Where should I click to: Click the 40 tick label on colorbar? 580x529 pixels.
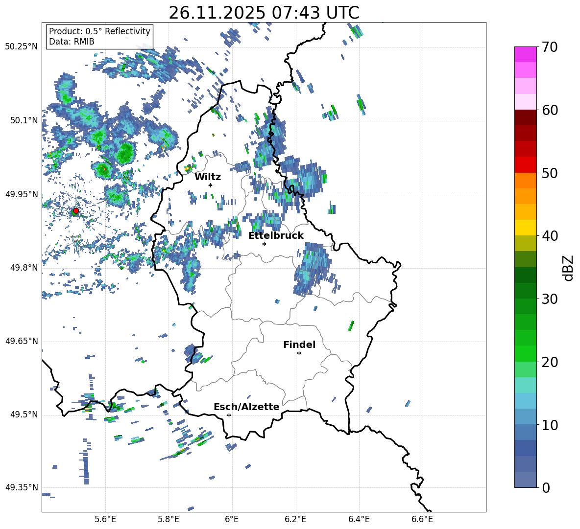click(550, 236)
